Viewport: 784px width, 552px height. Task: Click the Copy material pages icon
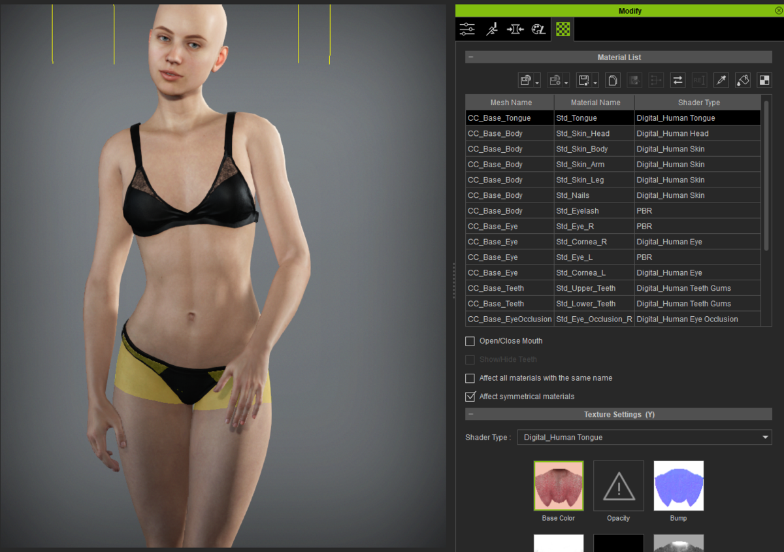pos(613,80)
